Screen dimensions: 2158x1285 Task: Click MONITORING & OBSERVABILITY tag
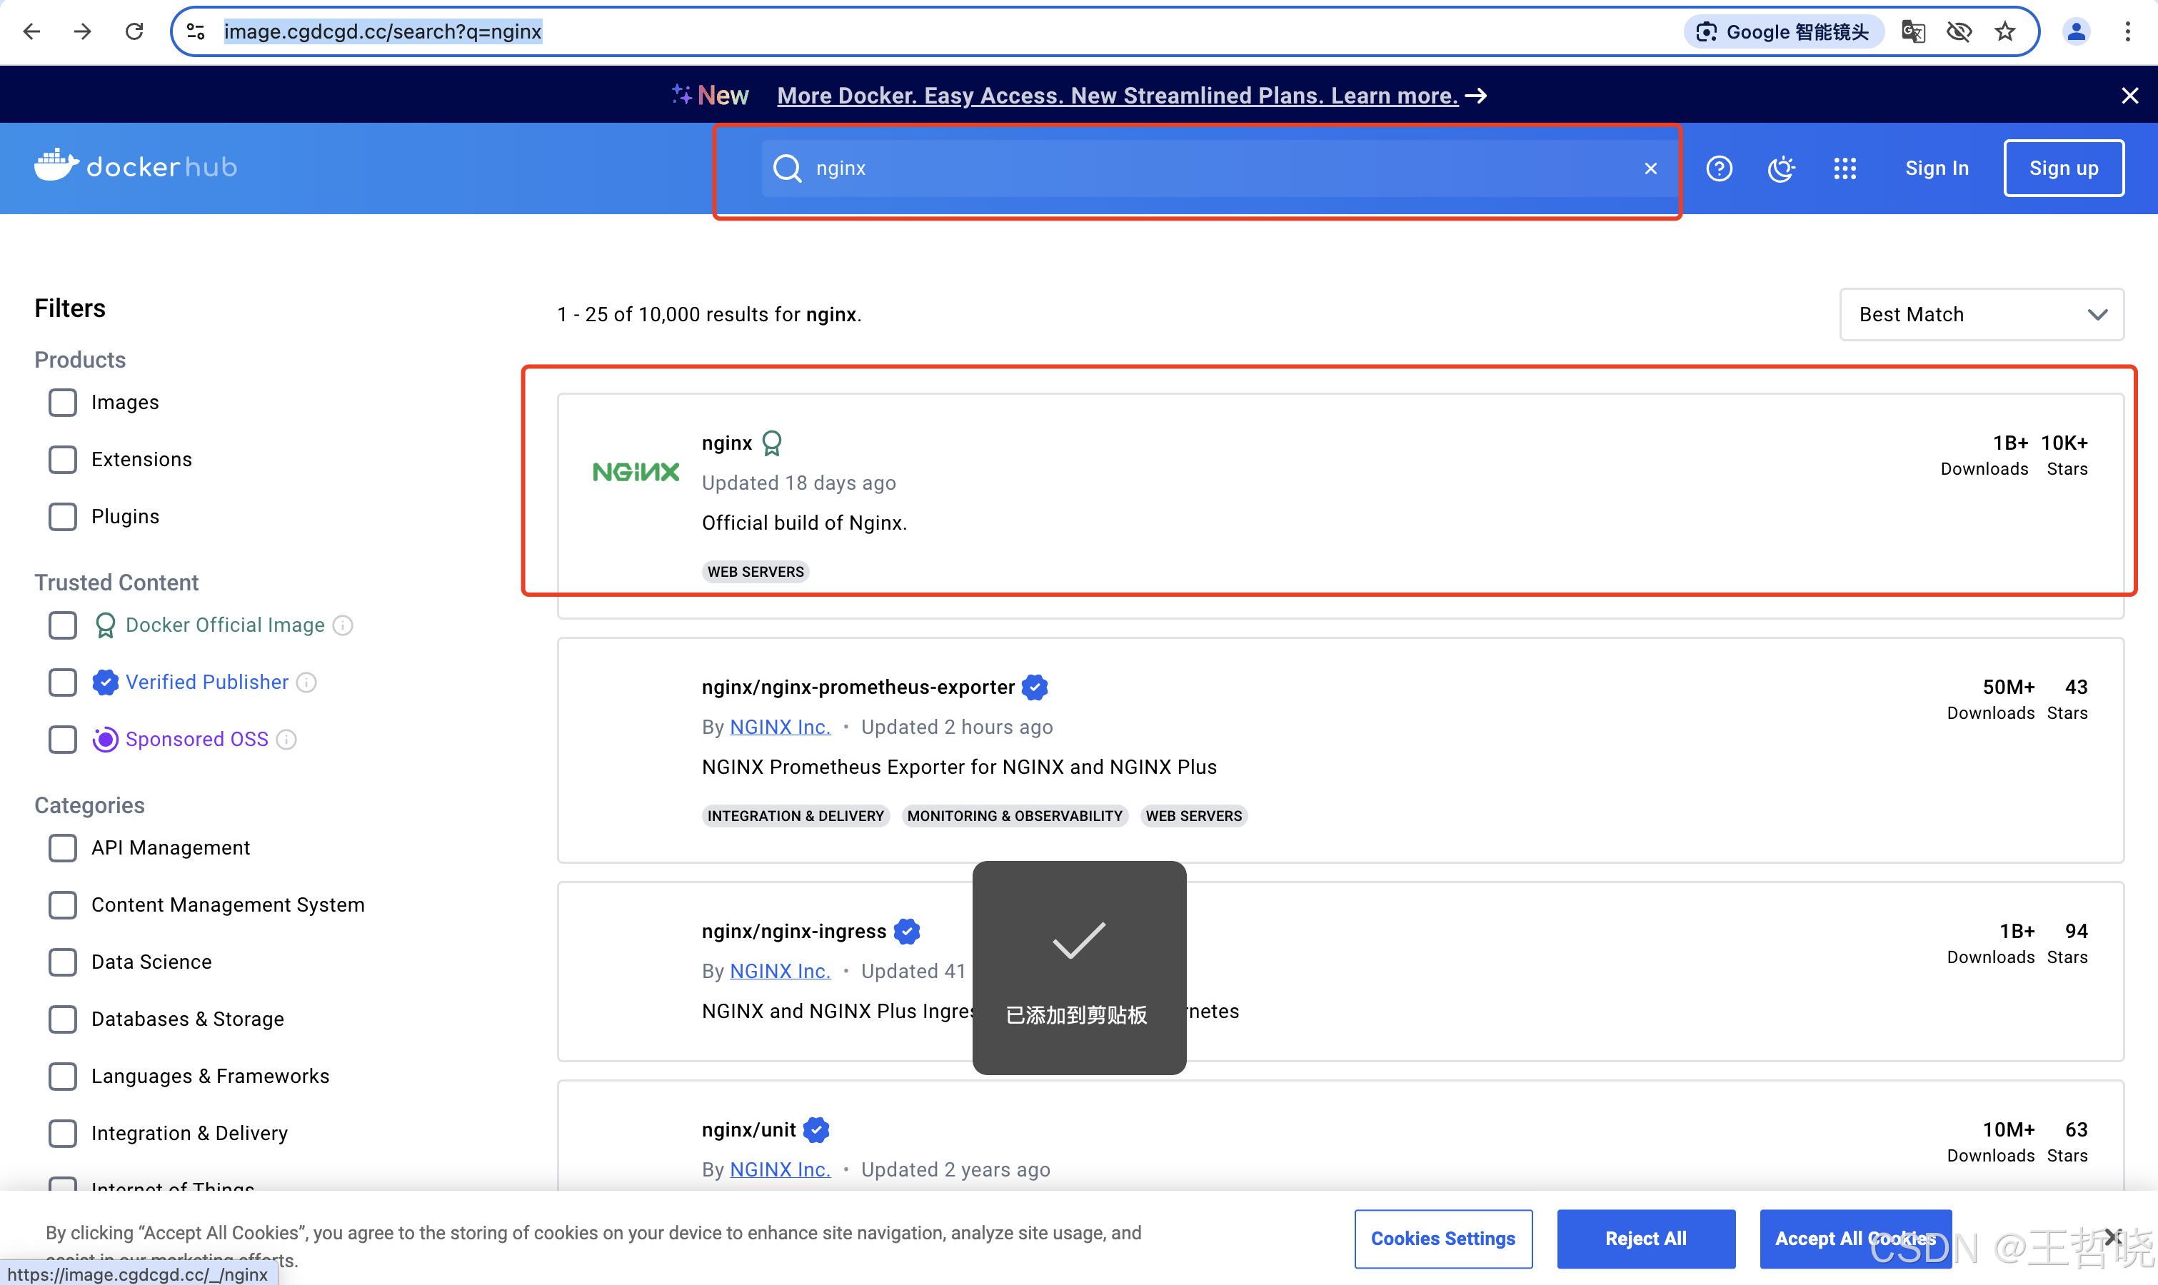pyautogui.click(x=1015, y=816)
